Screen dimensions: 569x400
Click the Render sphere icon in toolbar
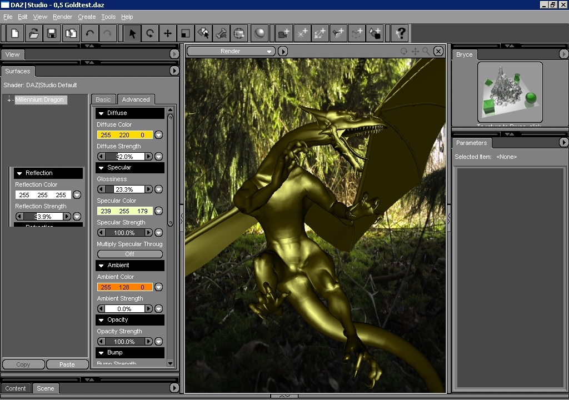pyautogui.click(x=259, y=33)
